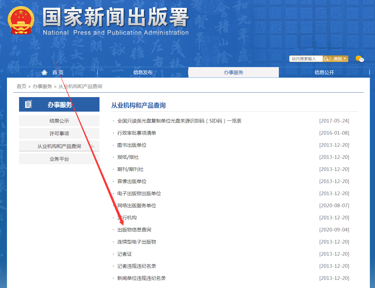This screenshot has height=288, width=375.
Task: Click the date [2016-01-08]
Action: point(334,133)
